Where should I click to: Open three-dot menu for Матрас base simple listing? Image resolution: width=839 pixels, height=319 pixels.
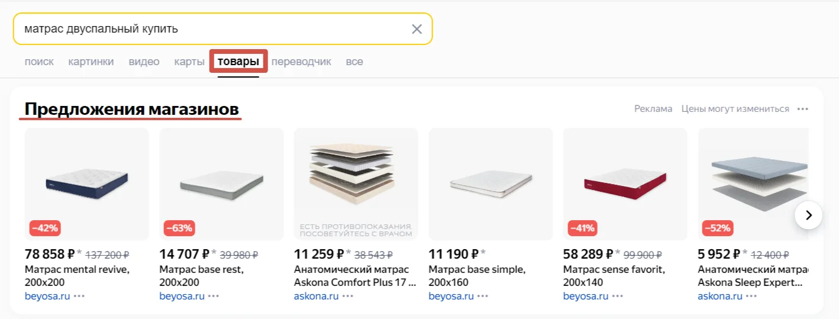[483, 296]
